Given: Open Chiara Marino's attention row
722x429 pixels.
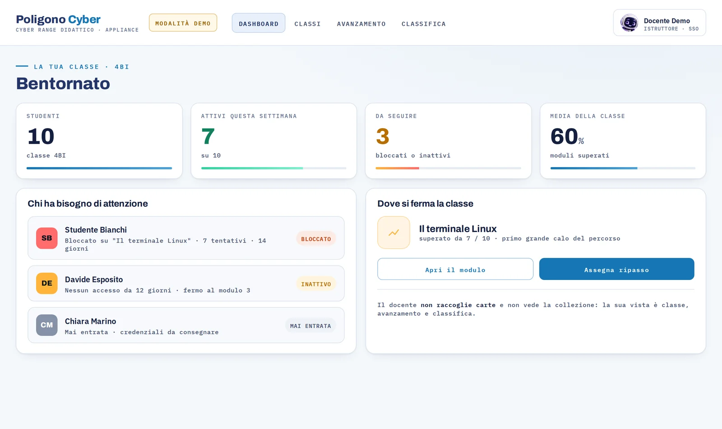Looking at the screenshot, I should point(186,325).
